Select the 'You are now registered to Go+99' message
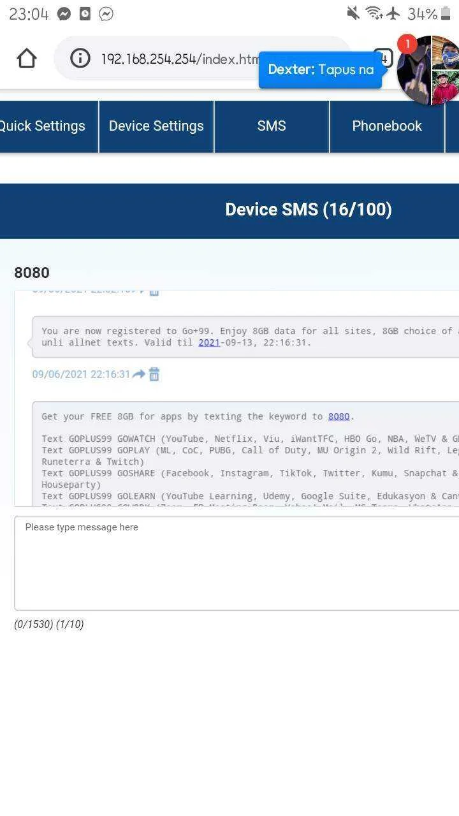459x816 pixels. tap(245, 337)
